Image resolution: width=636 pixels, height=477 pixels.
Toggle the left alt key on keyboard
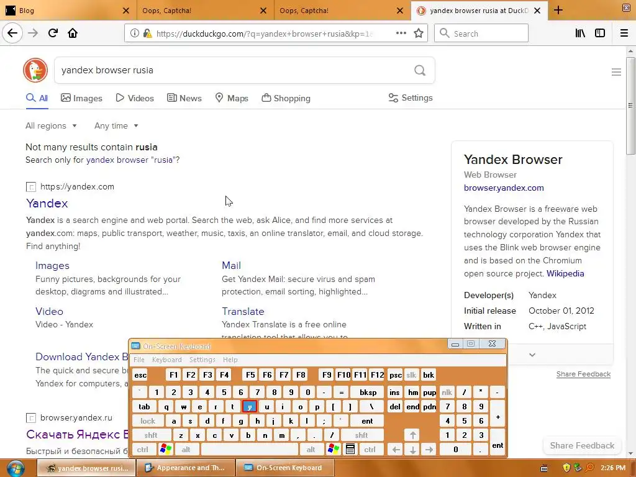(186, 450)
